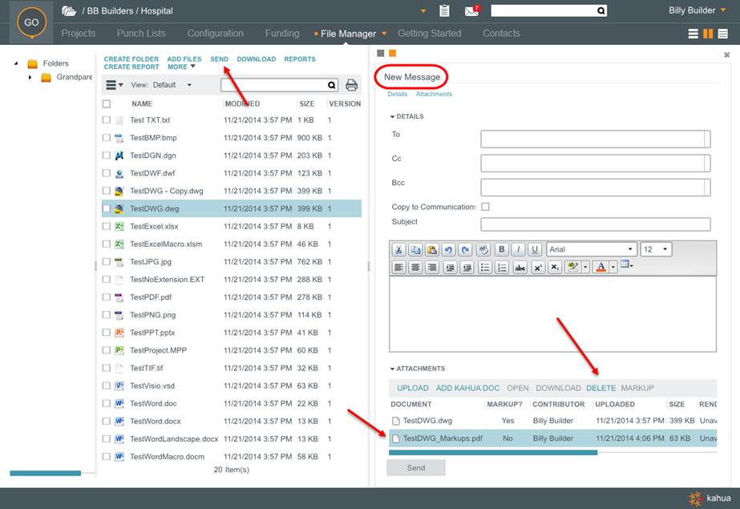Click ADD KAHUA DOC link

point(467,388)
